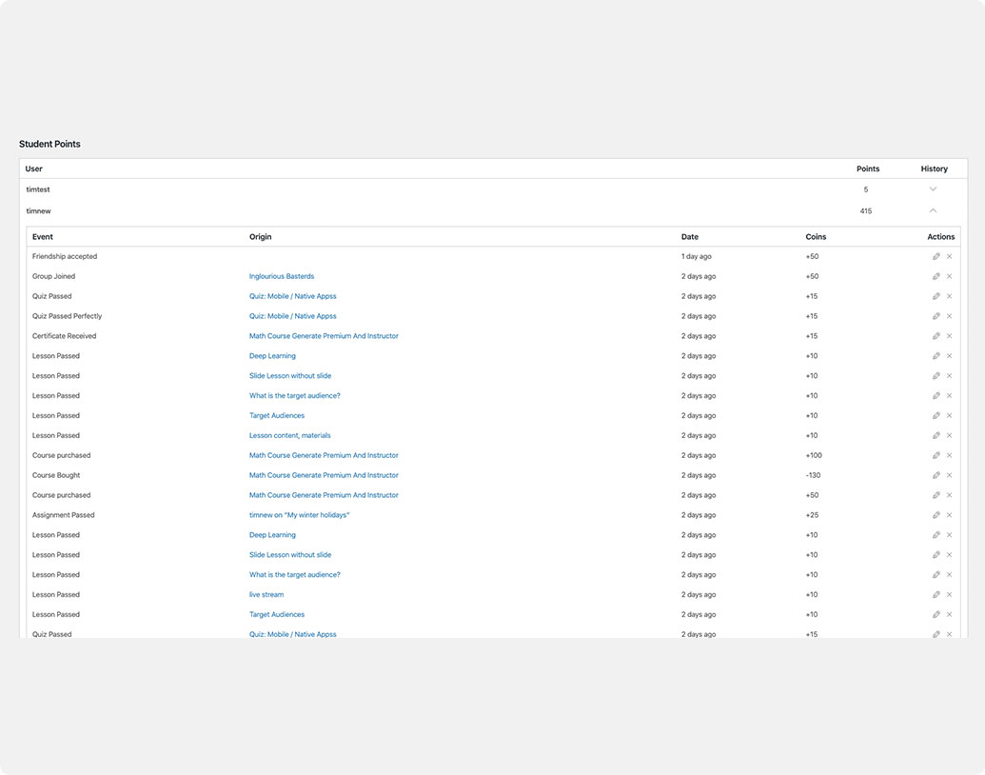The width and height of the screenshot is (985, 775).
Task: Click the Date column header
Action: coord(689,237)
